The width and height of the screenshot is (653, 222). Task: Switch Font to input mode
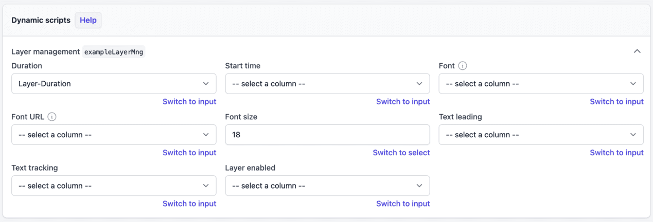click(x=616, y=102)
